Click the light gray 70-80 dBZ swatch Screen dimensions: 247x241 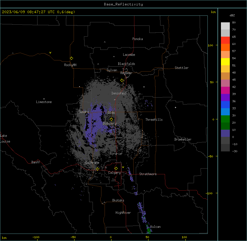coord(225,26)
